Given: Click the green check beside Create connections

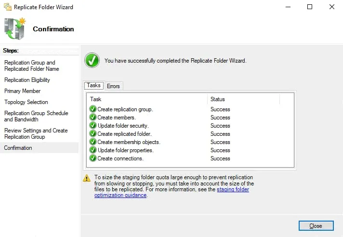Looking at the screenshot, I should click(93, 158).
